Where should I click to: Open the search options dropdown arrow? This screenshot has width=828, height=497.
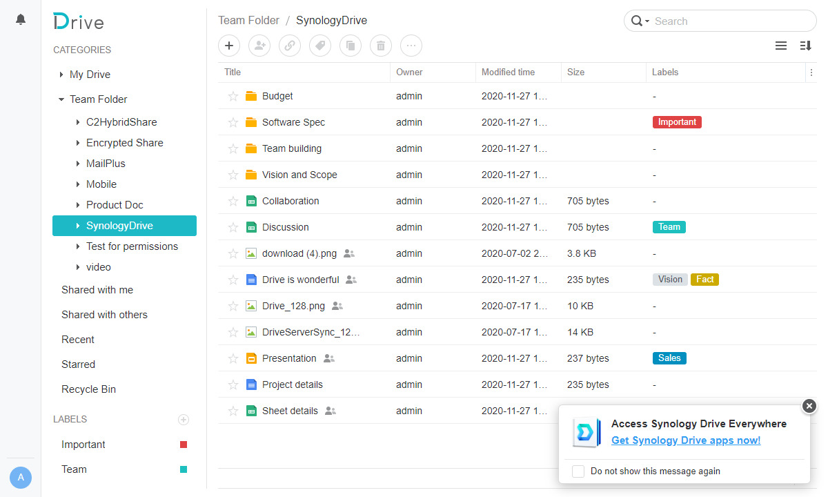(647, 21)
